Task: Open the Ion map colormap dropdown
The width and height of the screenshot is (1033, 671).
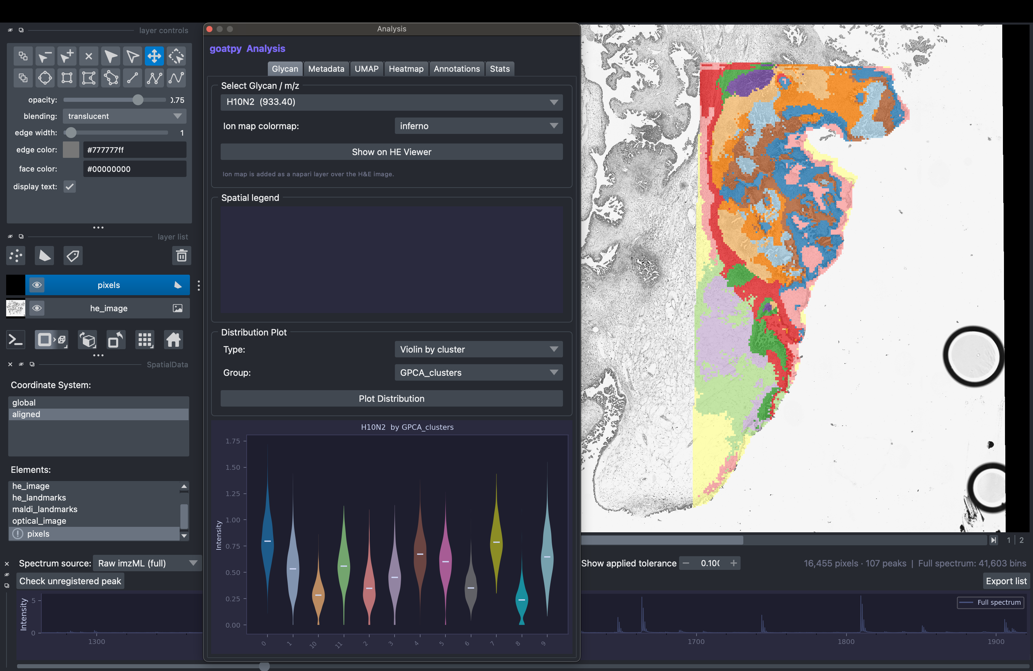Action: [478, 126]
